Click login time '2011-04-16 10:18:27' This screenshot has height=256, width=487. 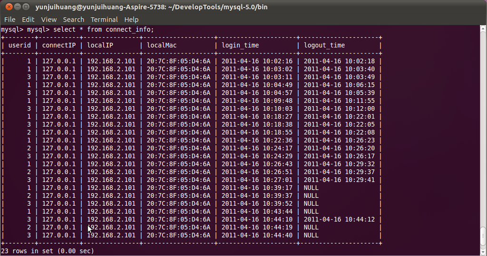257,117
